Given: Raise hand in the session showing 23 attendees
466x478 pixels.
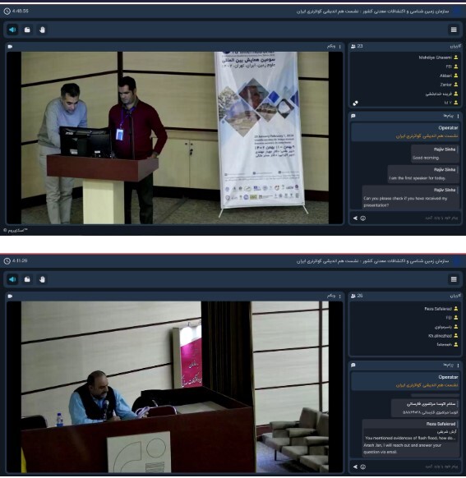Looking at the screenshot, I should pos(42,30).
